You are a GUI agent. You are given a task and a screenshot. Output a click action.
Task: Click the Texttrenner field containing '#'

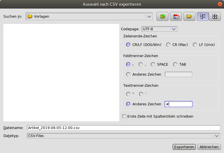click(x=179, y=104)
